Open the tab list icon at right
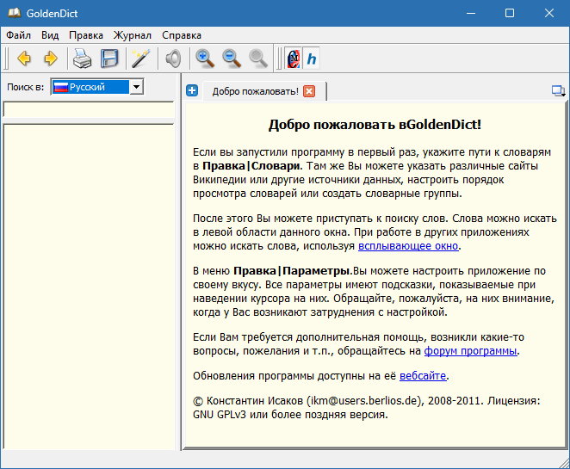This screenshot has height=469, width=570. 558,90
